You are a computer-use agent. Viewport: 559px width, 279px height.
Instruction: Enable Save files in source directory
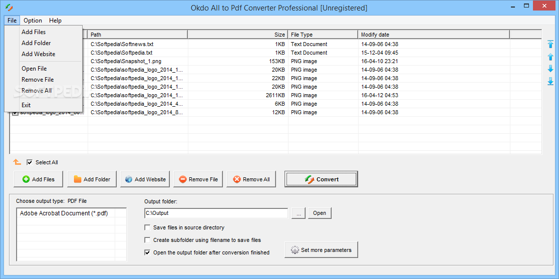[147, 227]
